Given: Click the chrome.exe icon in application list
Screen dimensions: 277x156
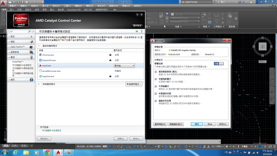Looking at the screenshot, I should point(40,55).
